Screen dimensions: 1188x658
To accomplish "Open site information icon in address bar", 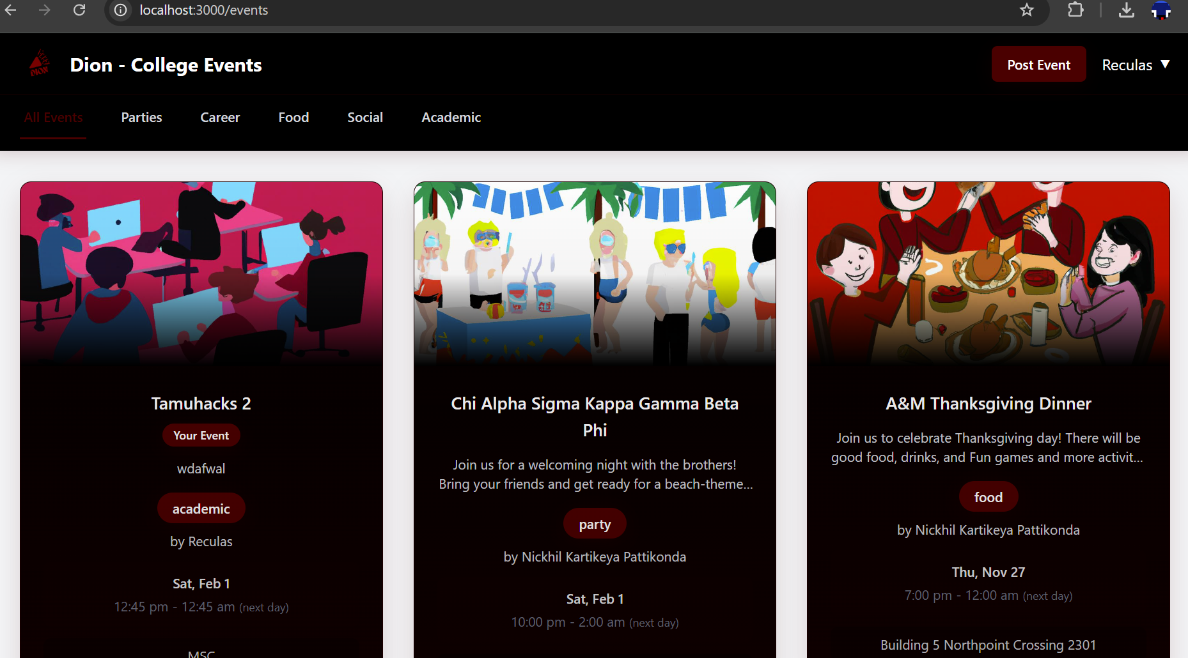I will coord(120,10).
